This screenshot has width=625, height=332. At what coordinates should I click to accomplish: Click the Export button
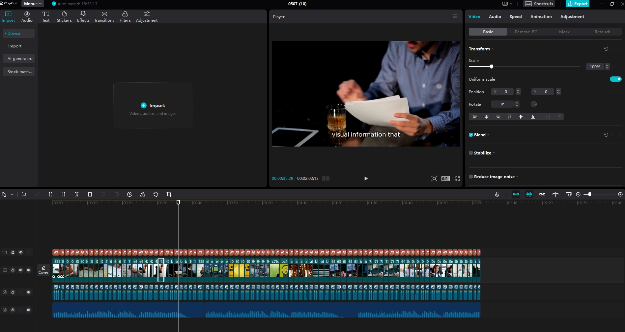pos(578,4)
